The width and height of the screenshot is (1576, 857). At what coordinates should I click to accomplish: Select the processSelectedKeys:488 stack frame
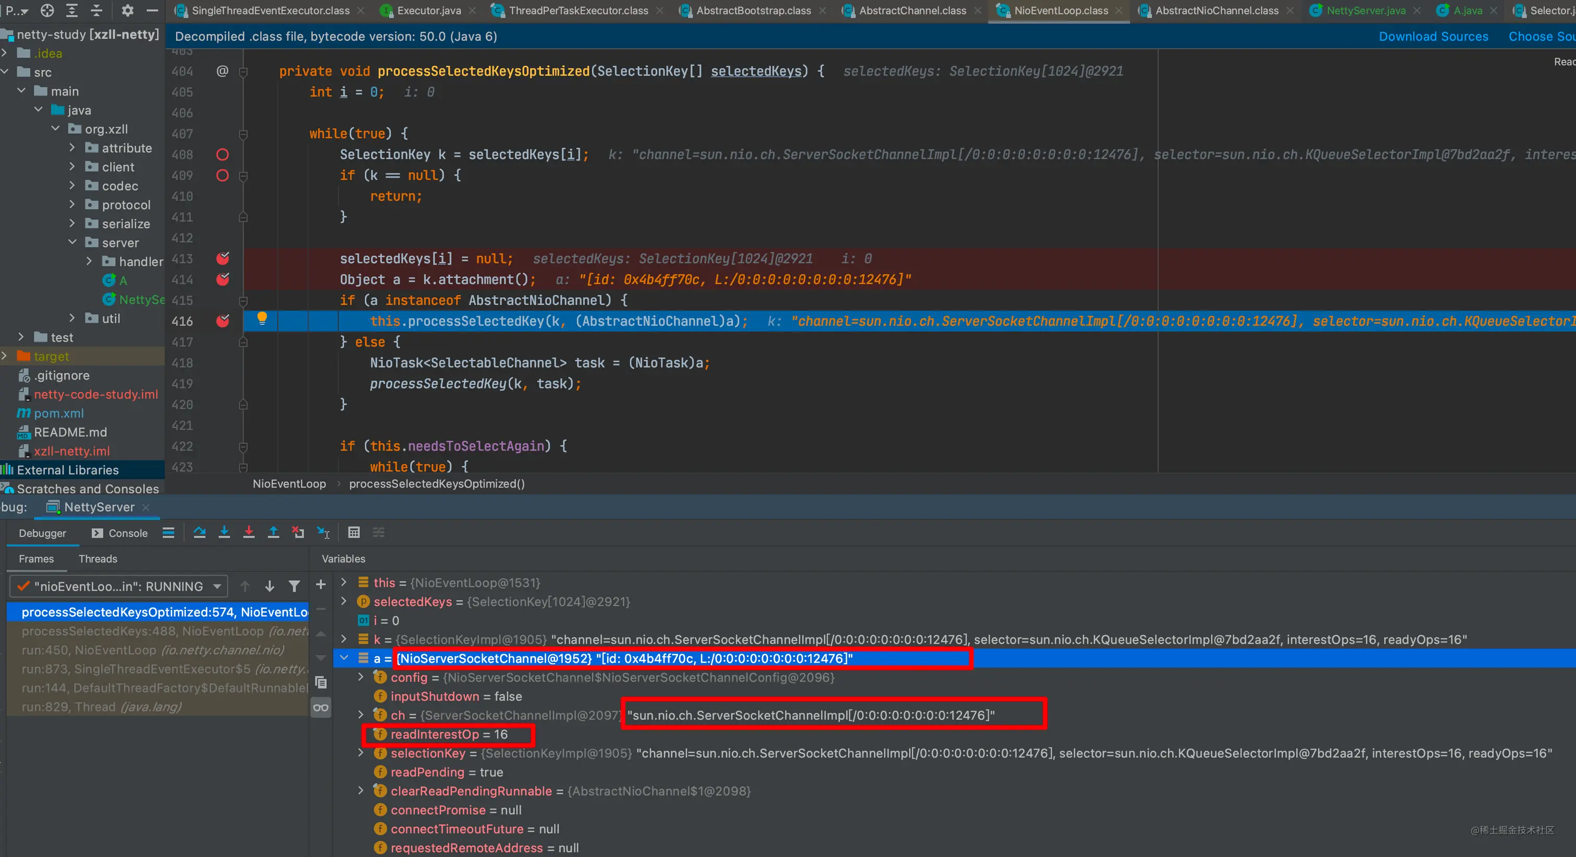[158, 631]
